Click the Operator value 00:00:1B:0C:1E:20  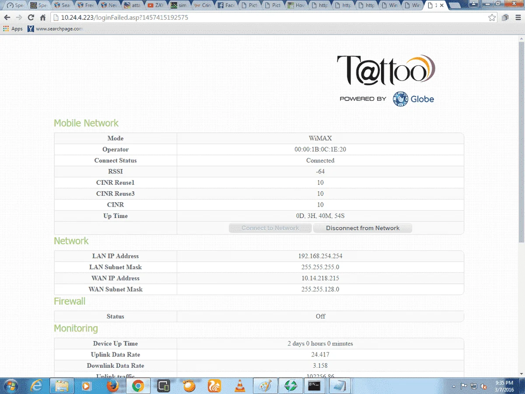click(320, 149)
